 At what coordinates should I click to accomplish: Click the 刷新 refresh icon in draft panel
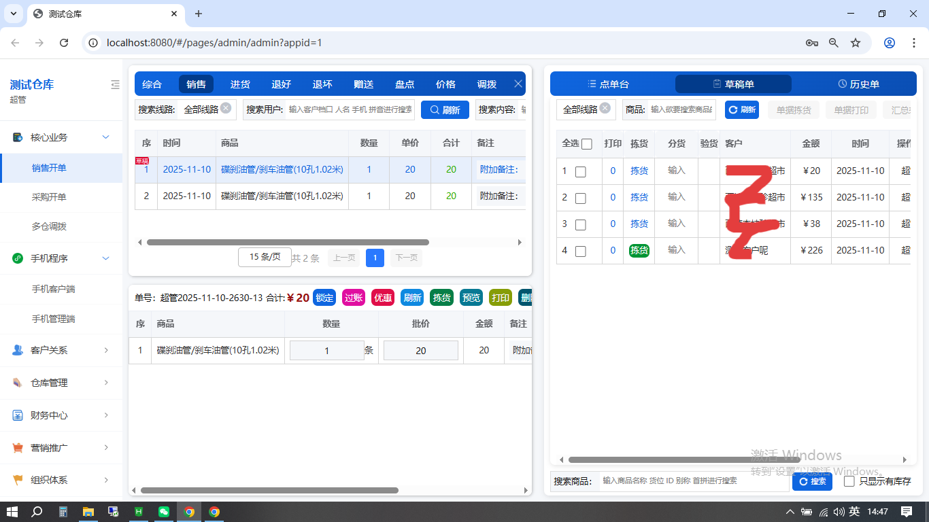742,109
